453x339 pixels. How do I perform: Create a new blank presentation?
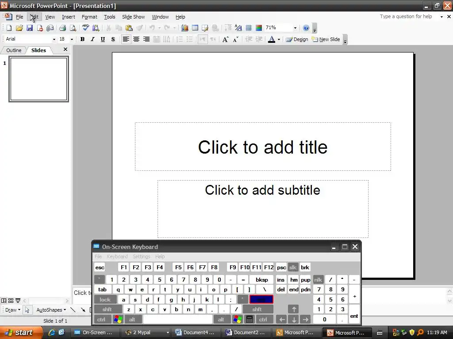pos(9,28)
